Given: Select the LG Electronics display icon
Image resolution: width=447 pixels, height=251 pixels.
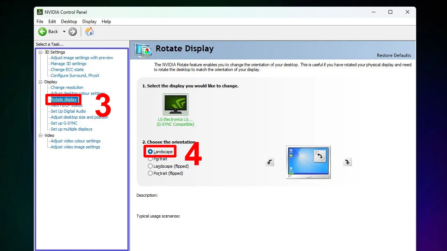Looking at the screenshot, I should coord(175,104).
